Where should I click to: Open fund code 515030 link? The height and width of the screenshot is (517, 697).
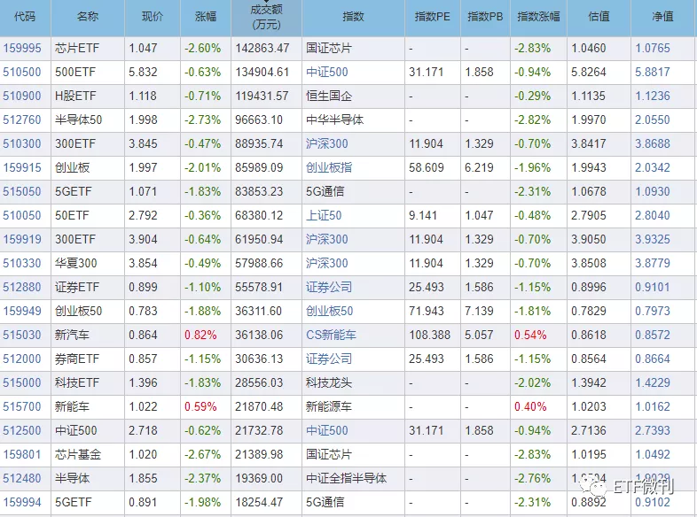point(22,335)
